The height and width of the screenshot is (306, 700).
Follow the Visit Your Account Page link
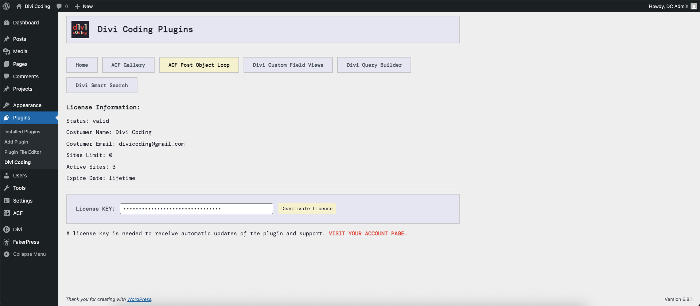[x=368, y=234]
